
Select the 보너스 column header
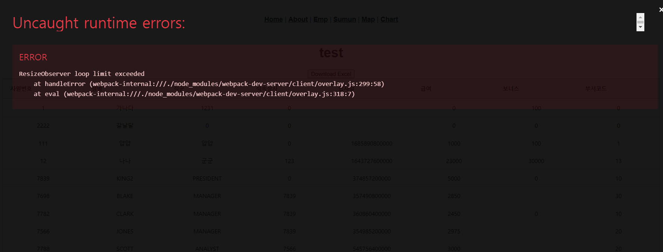click(x=511, y=89)
